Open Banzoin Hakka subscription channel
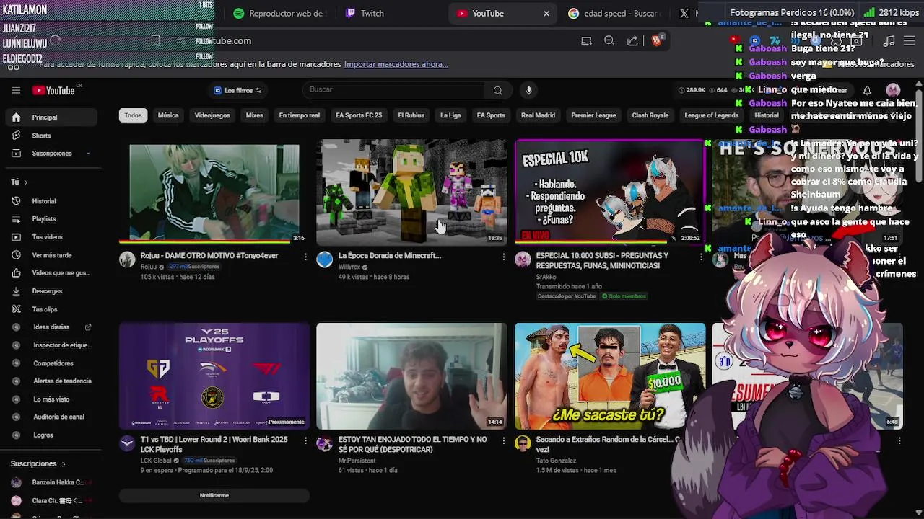Viewport: 924px width, 519px height. click(x=51, y=482)
